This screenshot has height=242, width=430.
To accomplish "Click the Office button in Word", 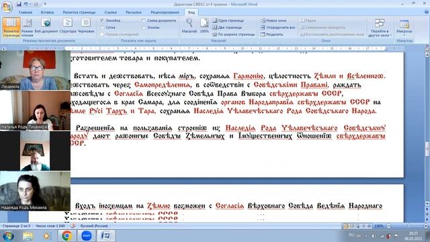I will tap(7, 7).
